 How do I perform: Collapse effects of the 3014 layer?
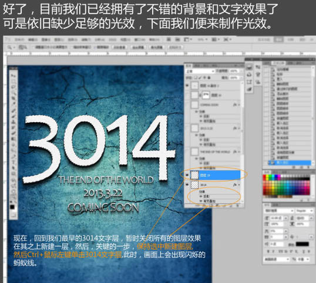click(x=239, y=185)
